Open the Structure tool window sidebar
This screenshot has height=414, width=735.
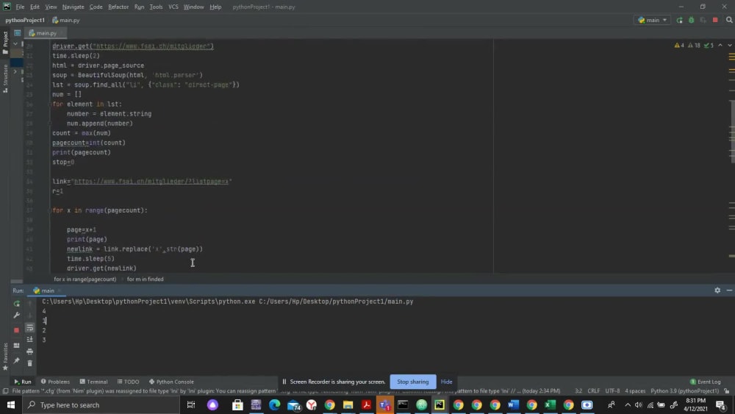coord(5,78)
